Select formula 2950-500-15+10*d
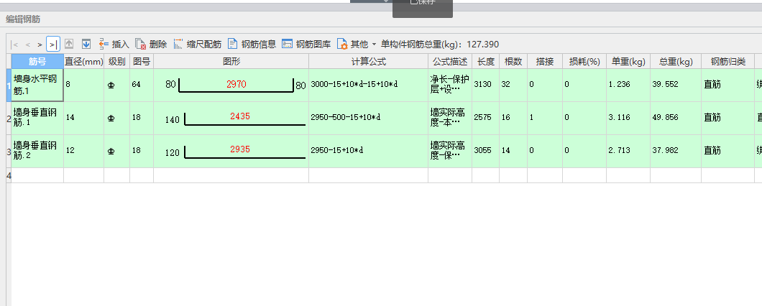Viewport: 762px width, 306px height. pyautogui.click(x=368, y=118)
